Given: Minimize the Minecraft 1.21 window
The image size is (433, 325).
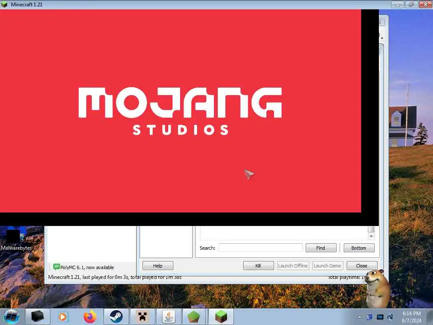Looking at the screenshot, I should (398, 4).
